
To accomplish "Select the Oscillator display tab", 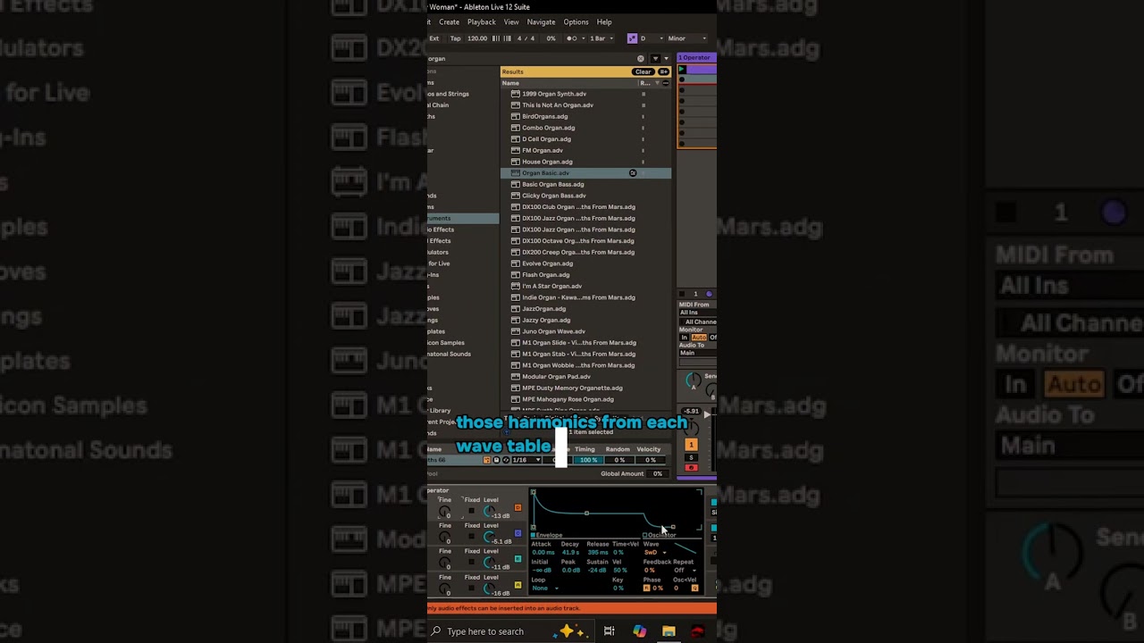I will [660, 535].
